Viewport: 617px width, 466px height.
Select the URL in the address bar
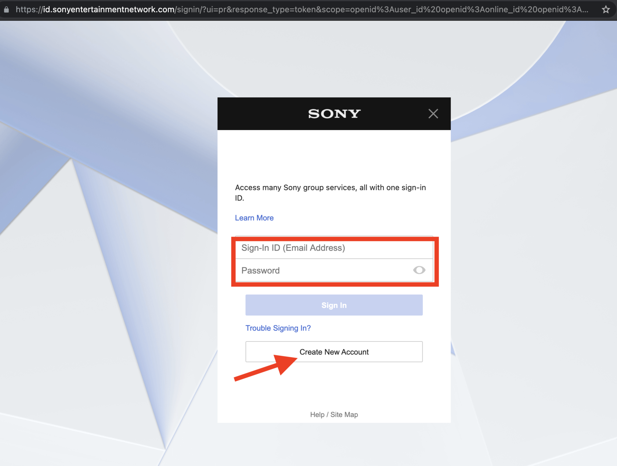(302, 10)
